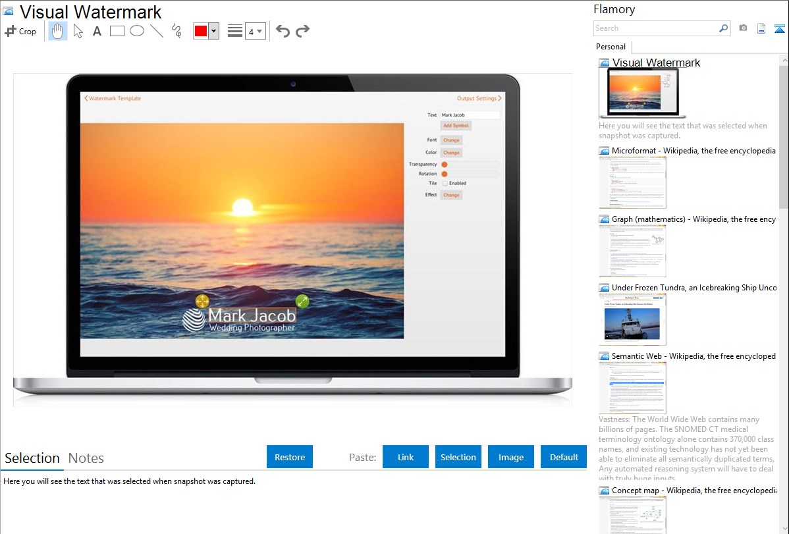The width and height of the screenshot is (789, 534).
Task: Open the Concept map snapshot thumbnail
Action: coord(632,515)
